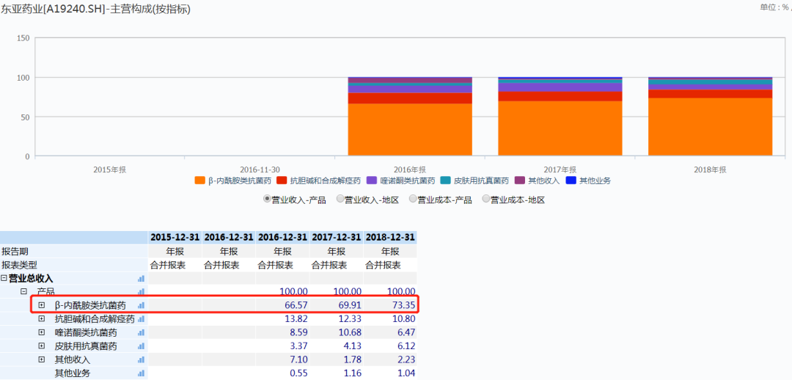Click the 2017-12-31 column header
The width and height of the screenshot is (792, 380).
coord(337,238)
